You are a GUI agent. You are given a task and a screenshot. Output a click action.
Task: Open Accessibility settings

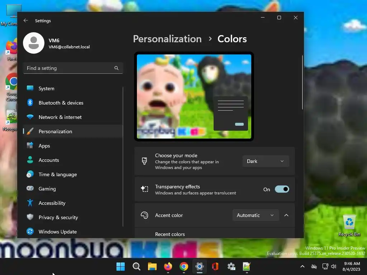(x=73, y=203)
